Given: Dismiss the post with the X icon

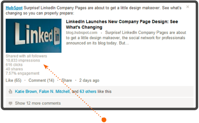Looking at the screenshot, I should tap(188, 7).
